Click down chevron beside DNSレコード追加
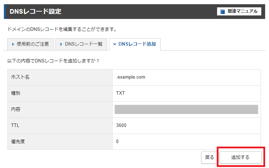The image size is (269, 168). click(x=115, y=44)
